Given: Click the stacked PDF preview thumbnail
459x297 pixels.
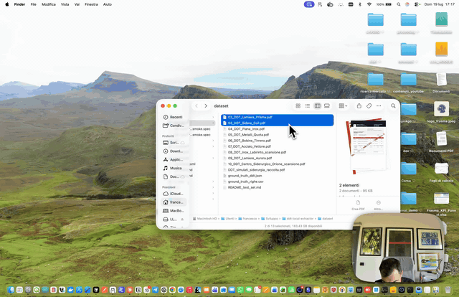Looking at the screenshot, I should click(x=368, y=146).
